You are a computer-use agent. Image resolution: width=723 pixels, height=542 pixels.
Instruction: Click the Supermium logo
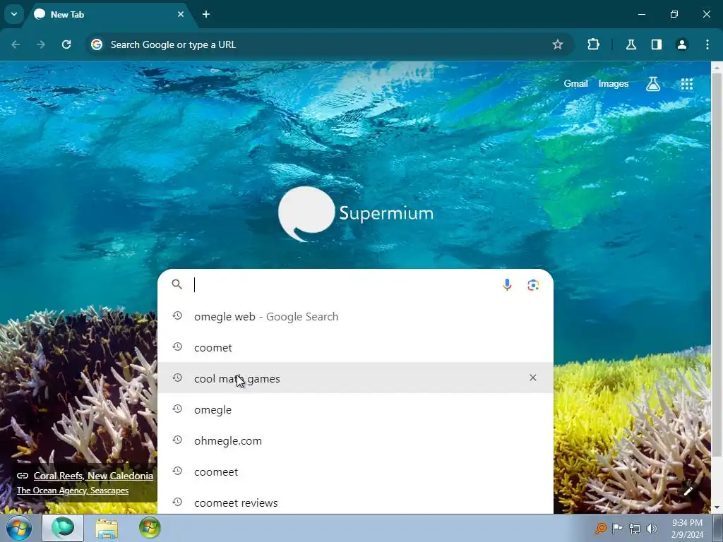pyautogui.click(x=356, y=213)
